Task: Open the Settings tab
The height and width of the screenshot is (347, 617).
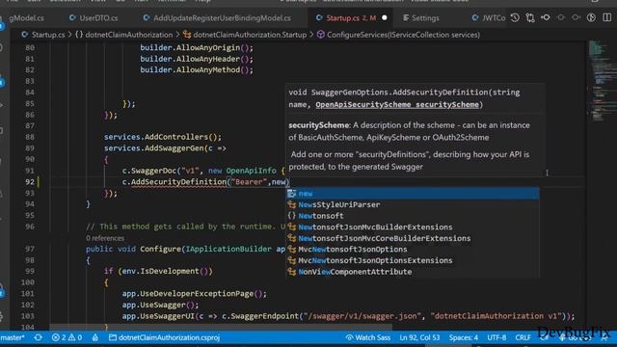Action: 421,18
